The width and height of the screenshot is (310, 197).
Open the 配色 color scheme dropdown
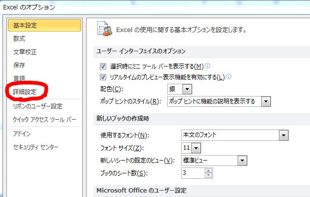(x=187, y=89)
